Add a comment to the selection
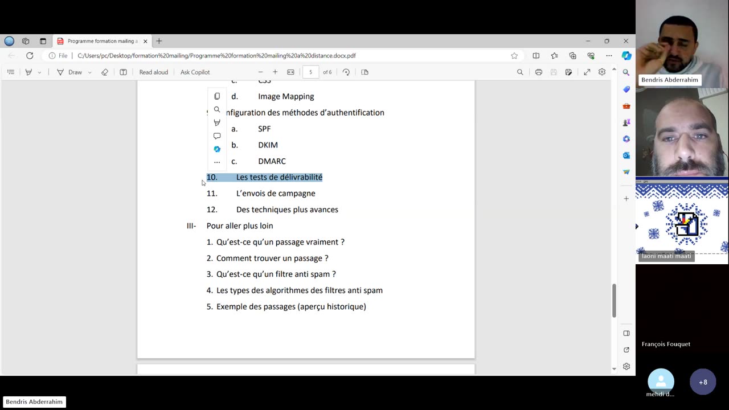Screen dimensions: 729x410 point(217,136)
